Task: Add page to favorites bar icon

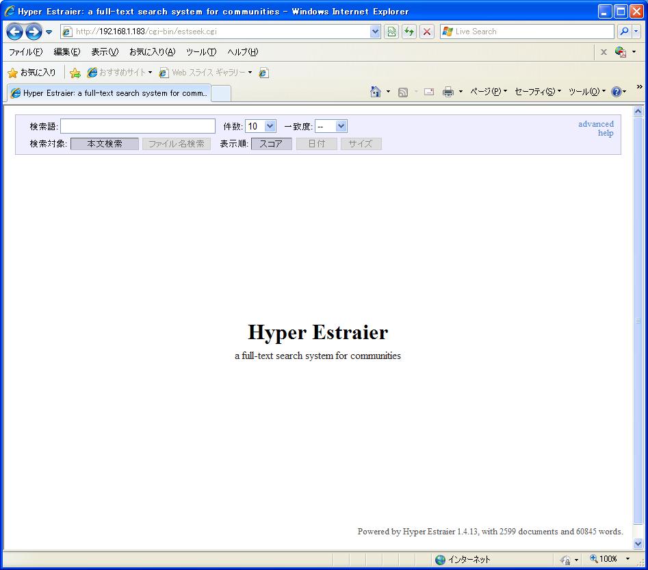Action: (x=75, y=73)
